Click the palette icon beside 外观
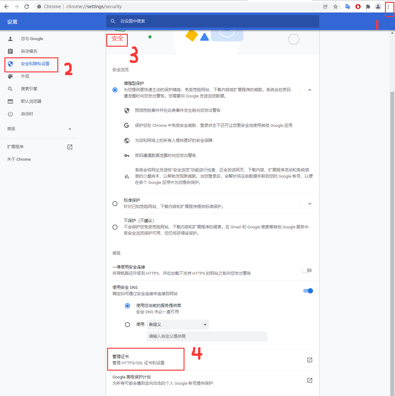The width and height of the screenshot is (395, 396). 10,76
